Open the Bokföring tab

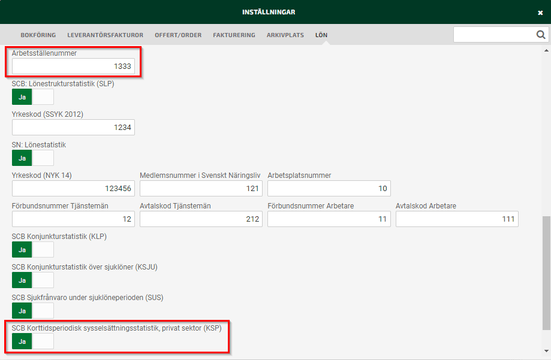point(38,35)
